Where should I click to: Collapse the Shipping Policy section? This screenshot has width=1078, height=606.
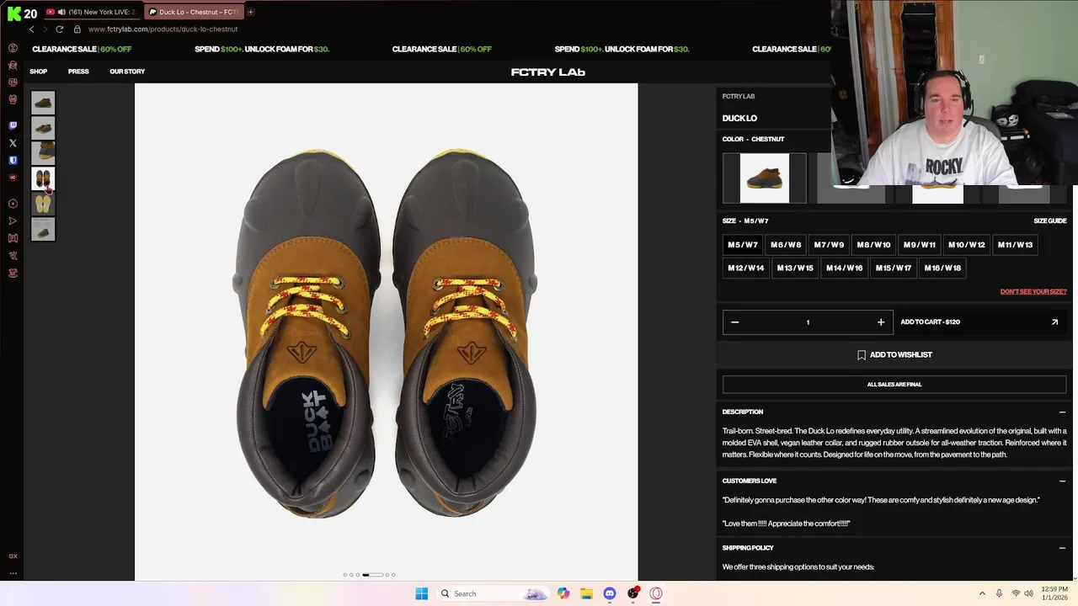1062,548
